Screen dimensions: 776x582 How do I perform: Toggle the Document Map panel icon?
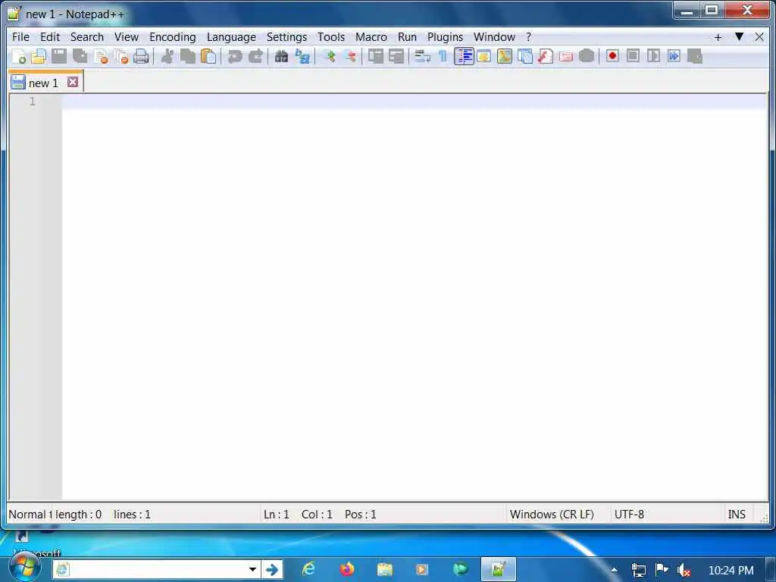click(504, 56)
